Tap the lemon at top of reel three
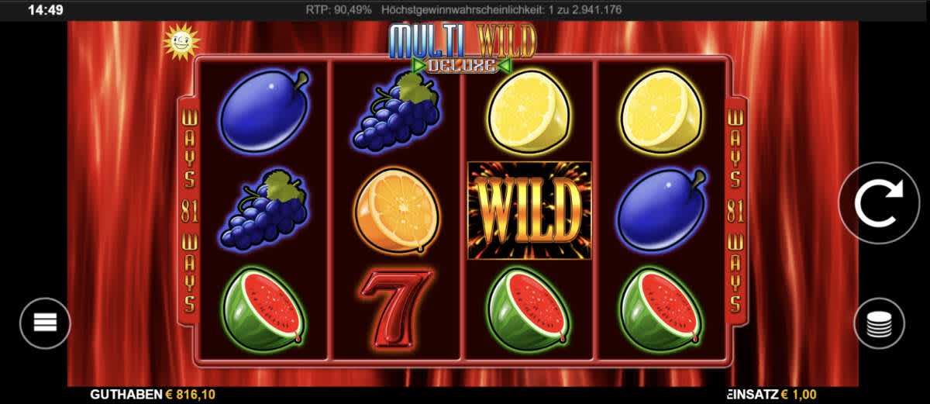This screenshot has width=930, height=404. coord(529,111)
